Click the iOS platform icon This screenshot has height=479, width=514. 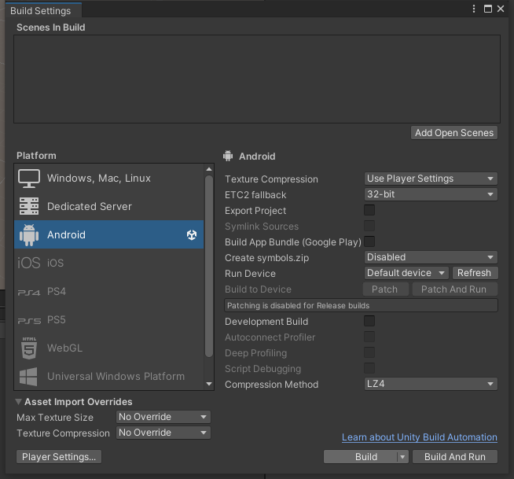29,263
